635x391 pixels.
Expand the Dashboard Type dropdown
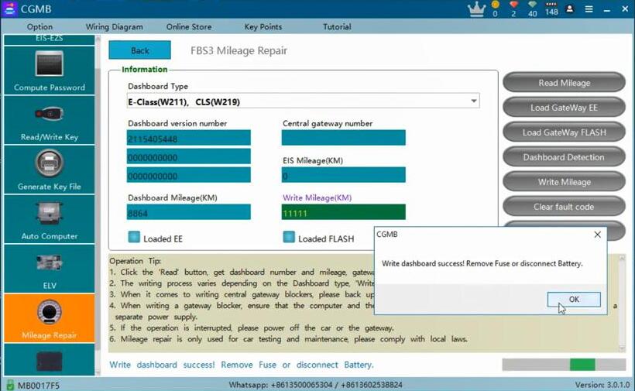pos(473,101)
